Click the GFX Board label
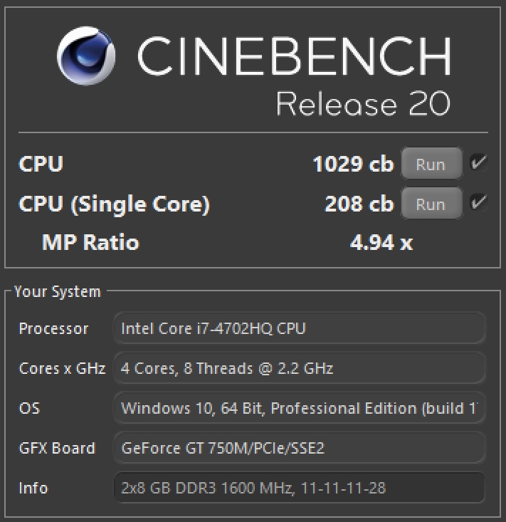This screenshot has height=522, width=506. tap(57, 449)
